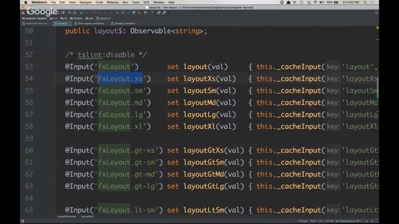Click layout.ts file in navigation bar
This screenshot has width=399, height=224.
pos(103,18)
